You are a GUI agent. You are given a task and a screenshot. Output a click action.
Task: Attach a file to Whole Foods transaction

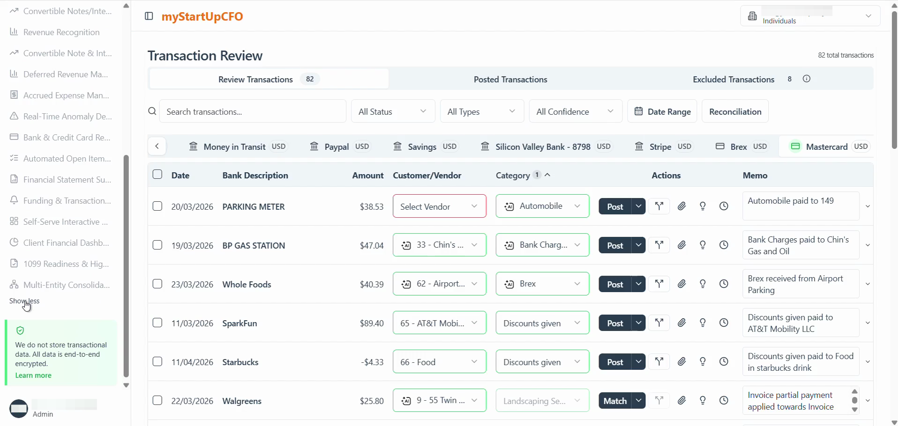682,284
